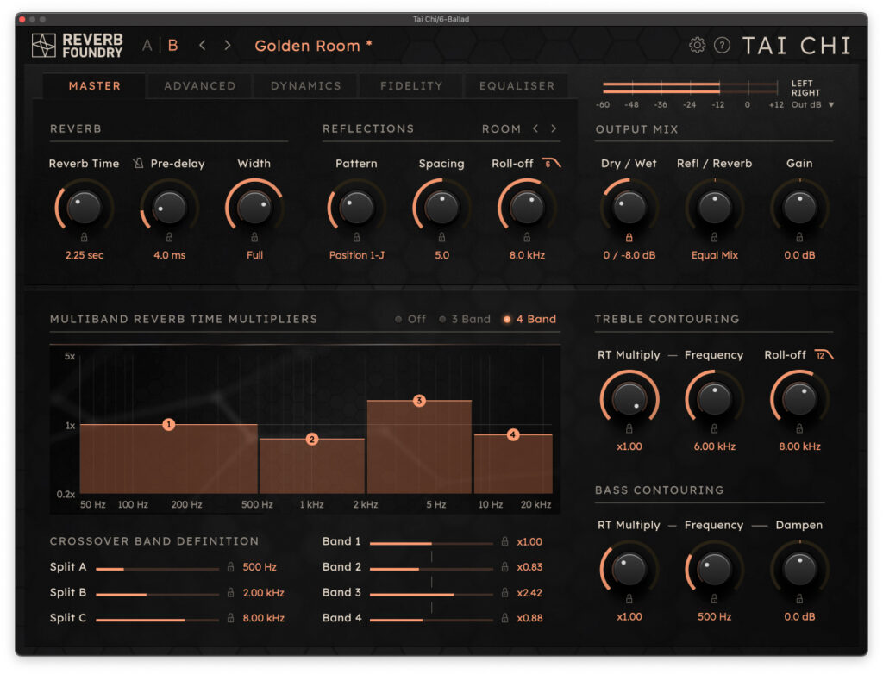Click the Equal Mix value
This screenshot has width=883, height=674.
[715, 255]
